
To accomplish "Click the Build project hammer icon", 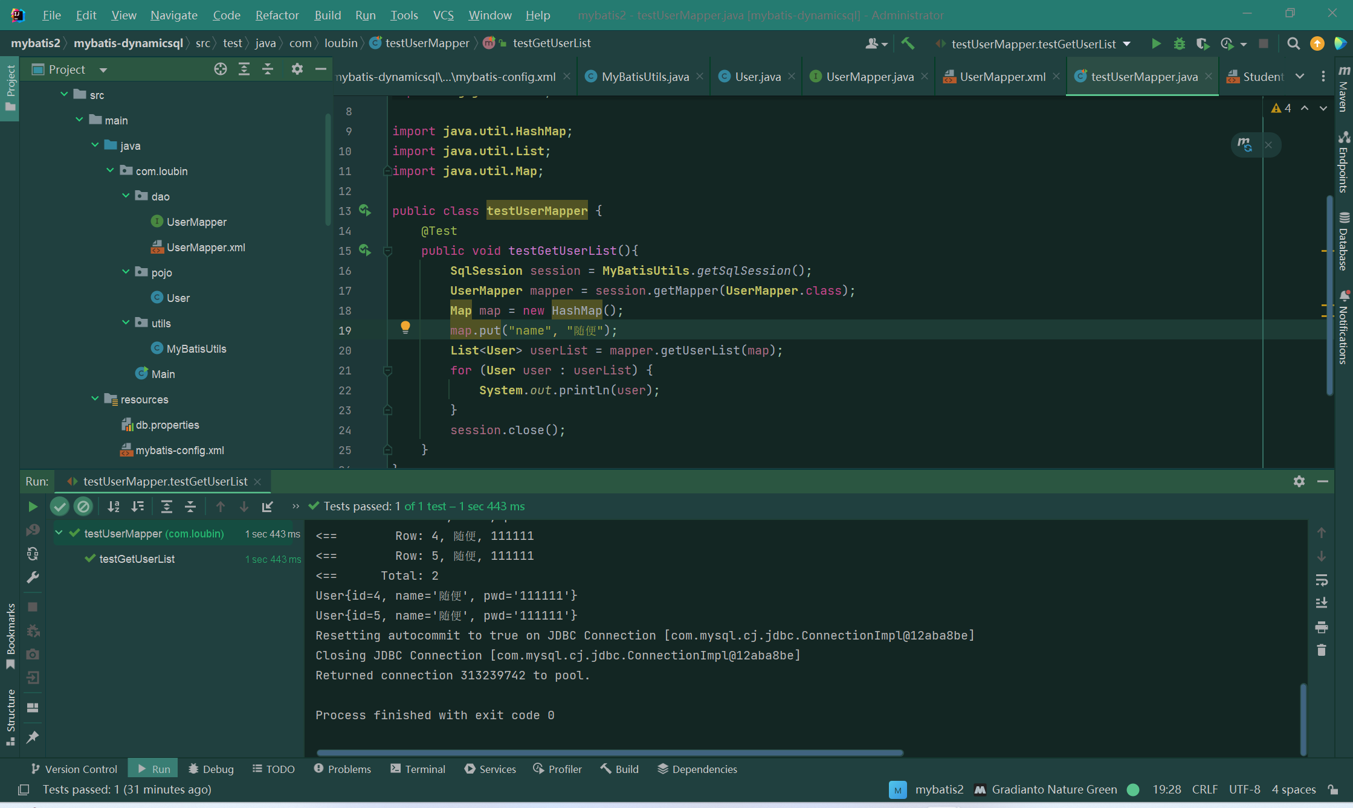I will (908, 43).
